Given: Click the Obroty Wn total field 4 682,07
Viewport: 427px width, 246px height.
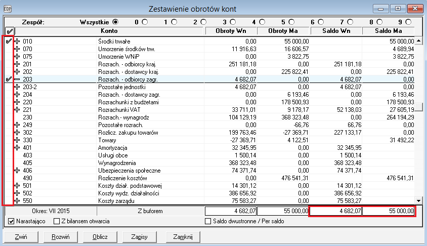Looking at the screenshot, I should (x=231, y=211).
